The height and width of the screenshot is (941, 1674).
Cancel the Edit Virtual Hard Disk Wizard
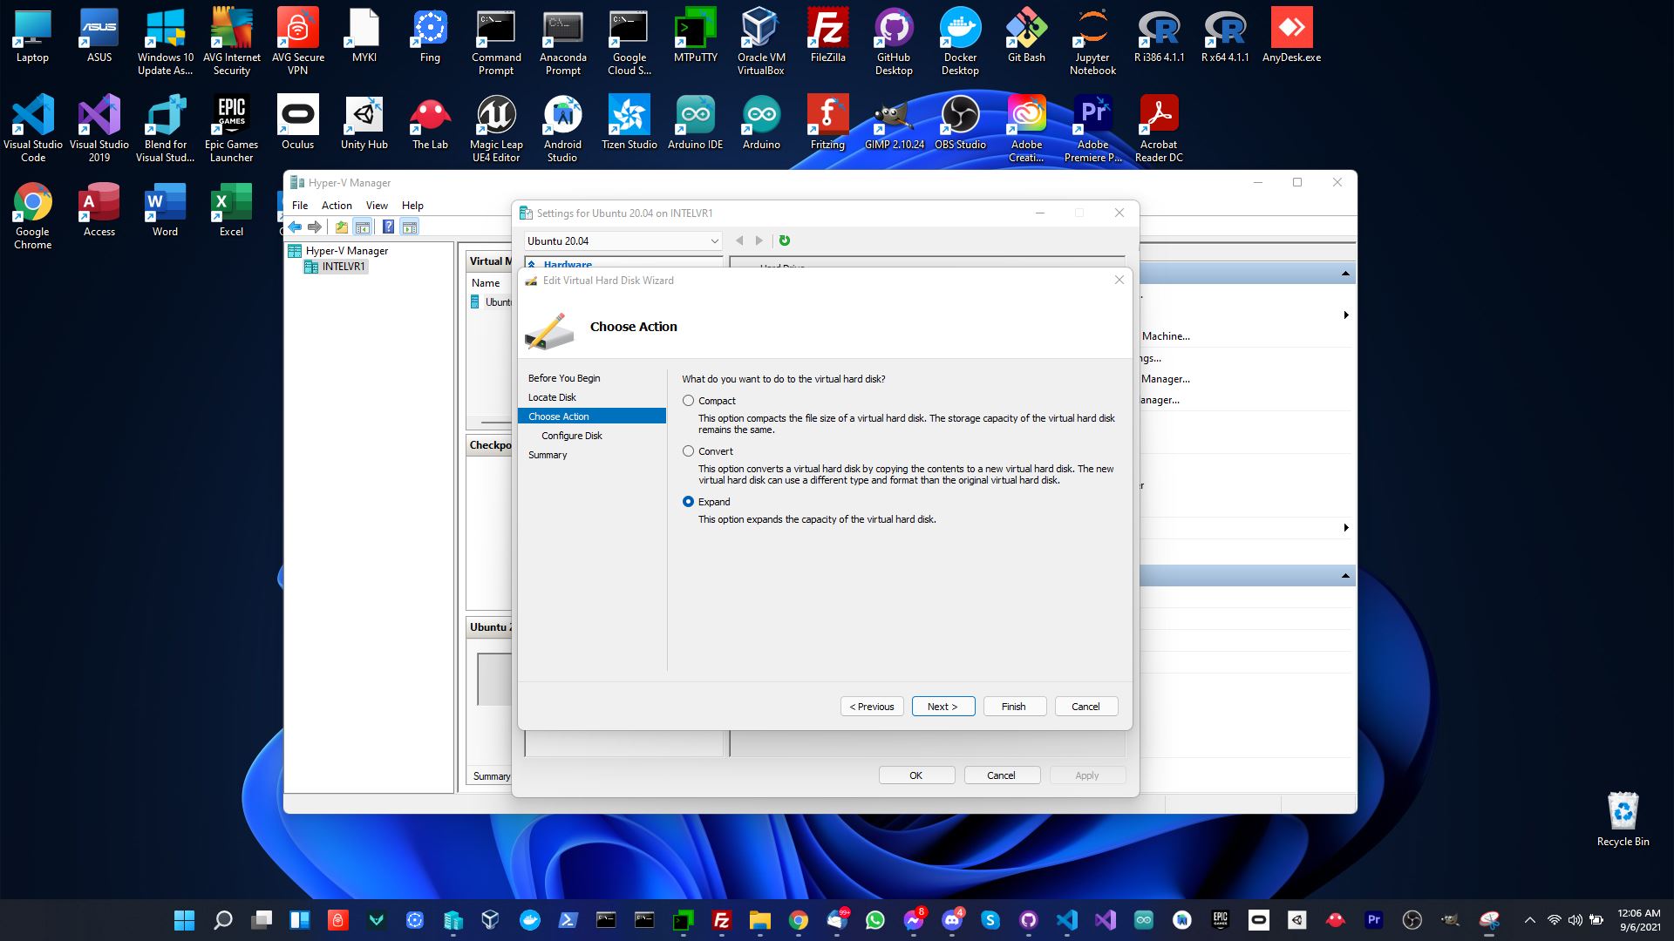1086,707
